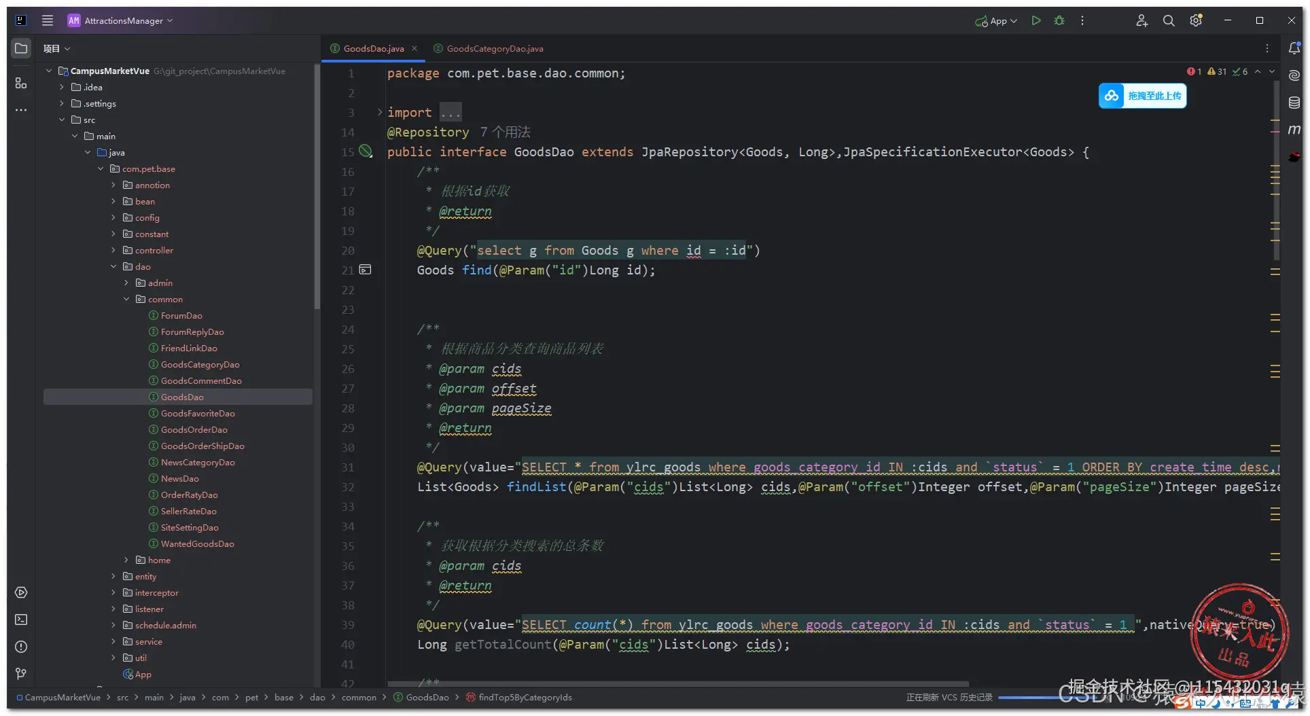The height and width of the screenshot is (716, 1310).
Task: Open the Git tool window
Action: (x=21, y=673)
